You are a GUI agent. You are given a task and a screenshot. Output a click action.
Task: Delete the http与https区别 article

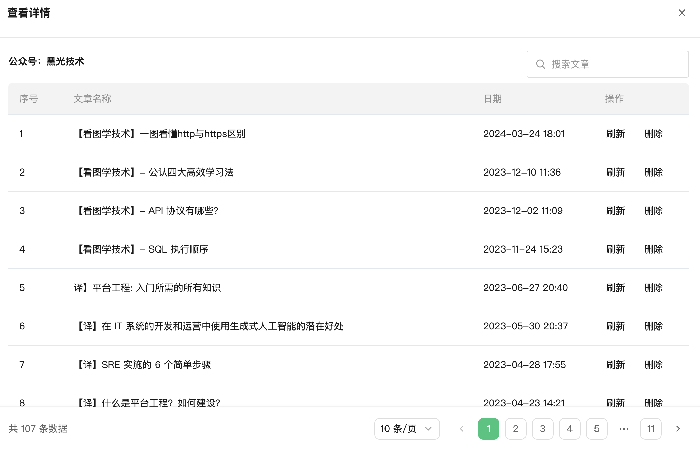click(654, 134)
